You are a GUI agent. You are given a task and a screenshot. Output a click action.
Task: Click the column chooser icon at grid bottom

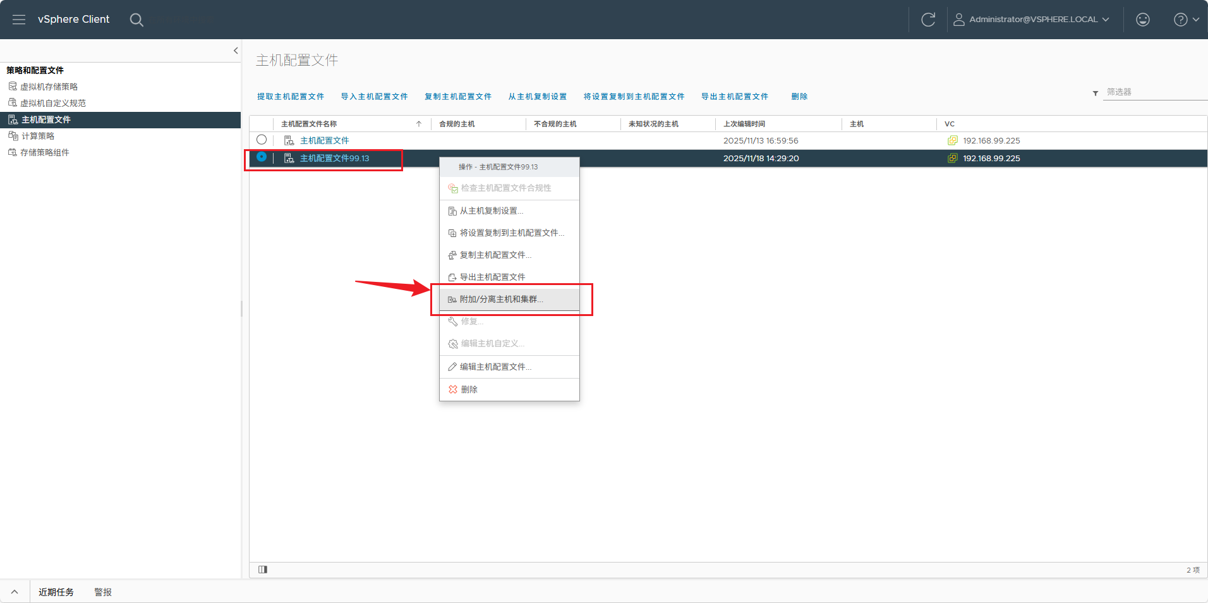tap(263, 569)
